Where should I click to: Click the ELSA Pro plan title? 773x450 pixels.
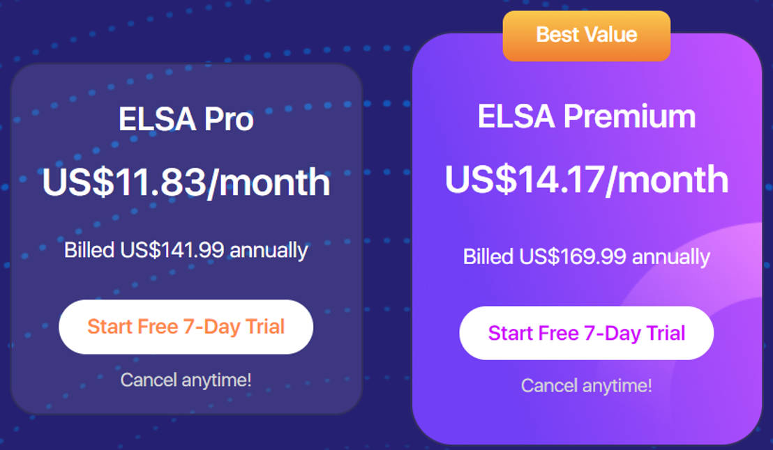coord(186,118)
